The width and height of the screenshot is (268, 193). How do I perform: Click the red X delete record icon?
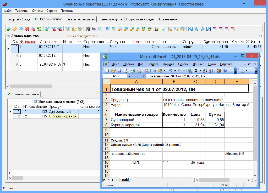coord(27,29)
